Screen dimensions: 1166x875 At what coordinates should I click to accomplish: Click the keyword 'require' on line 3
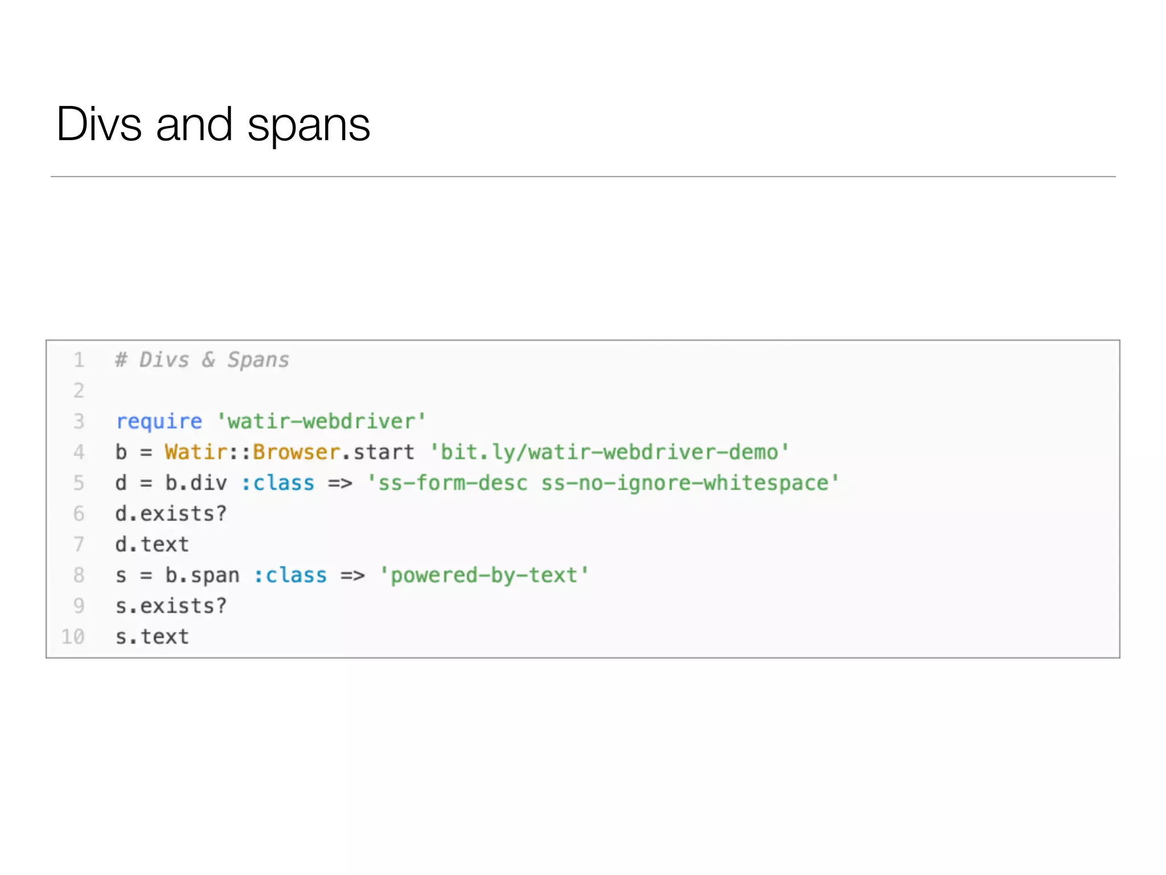pos(159,422)
